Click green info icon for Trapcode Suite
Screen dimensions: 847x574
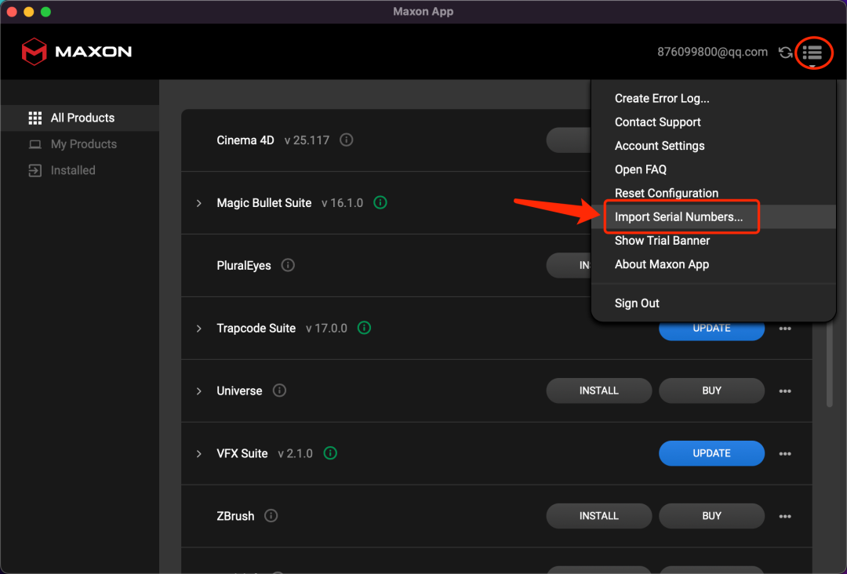click(364, 328)
